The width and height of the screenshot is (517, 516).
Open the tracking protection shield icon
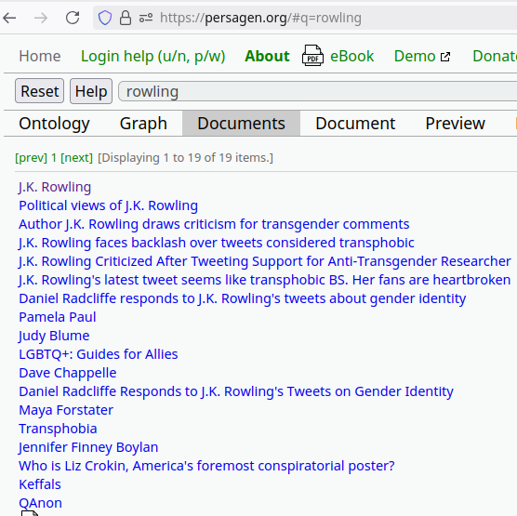click(105, 18)
